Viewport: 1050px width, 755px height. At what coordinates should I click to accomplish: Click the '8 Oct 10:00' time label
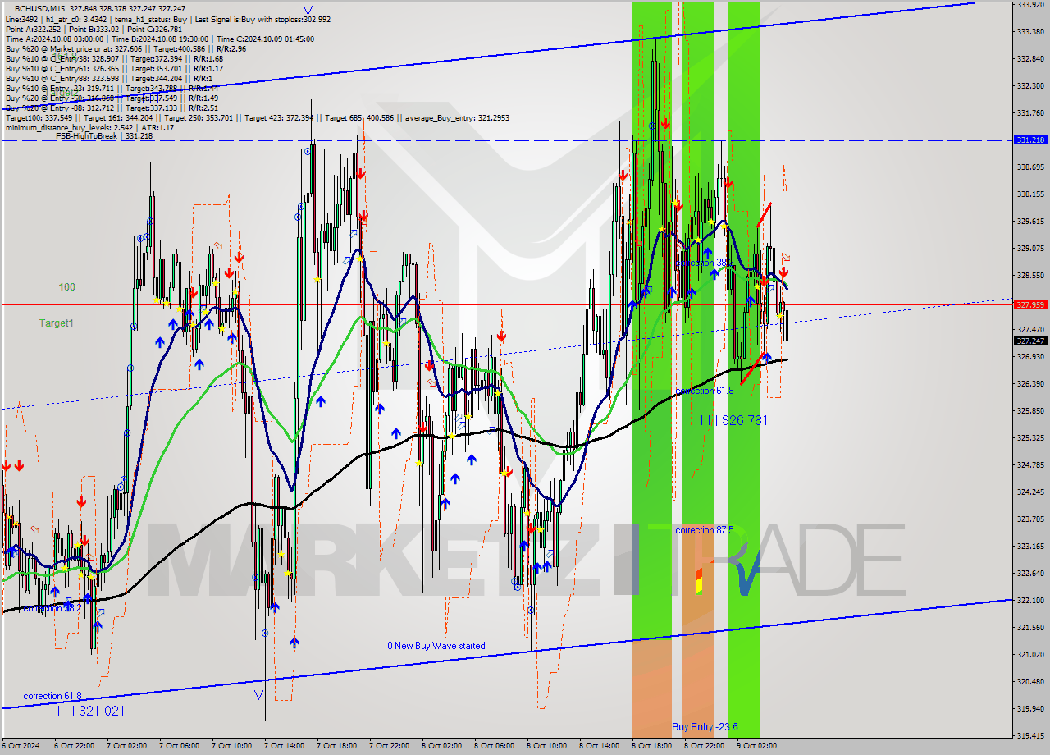pyautogui.click(x=547, y=746)
